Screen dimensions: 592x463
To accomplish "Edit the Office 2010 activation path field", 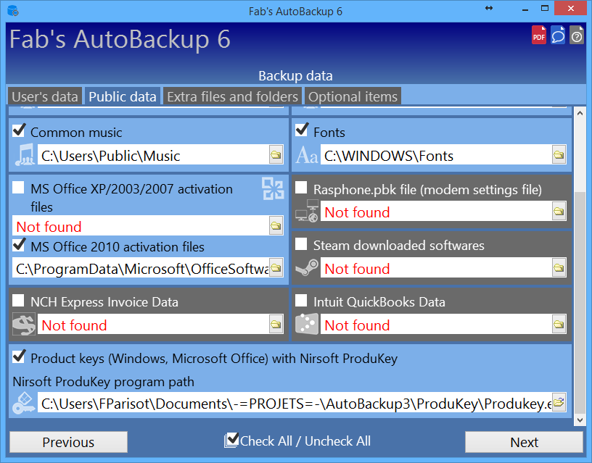I will [141, 268].
